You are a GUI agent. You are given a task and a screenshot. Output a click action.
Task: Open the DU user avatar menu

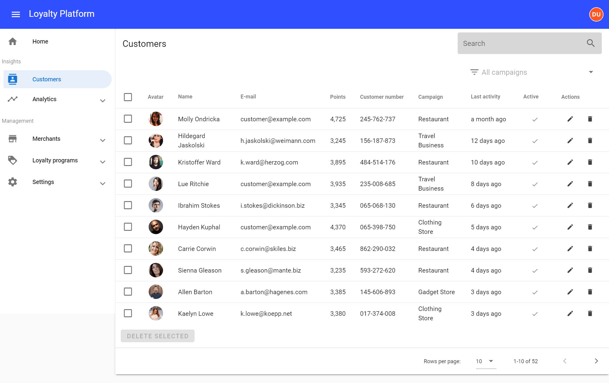click(x=596, y=14)
